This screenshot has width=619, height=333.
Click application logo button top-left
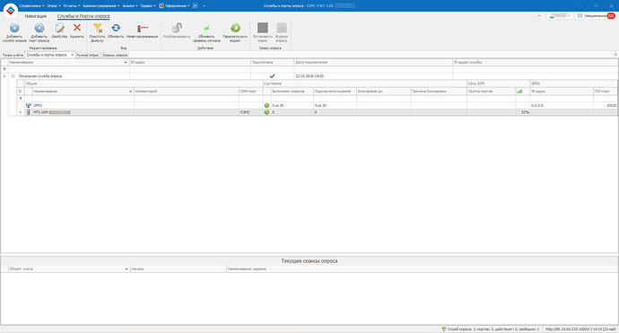(x=10, y=10)
